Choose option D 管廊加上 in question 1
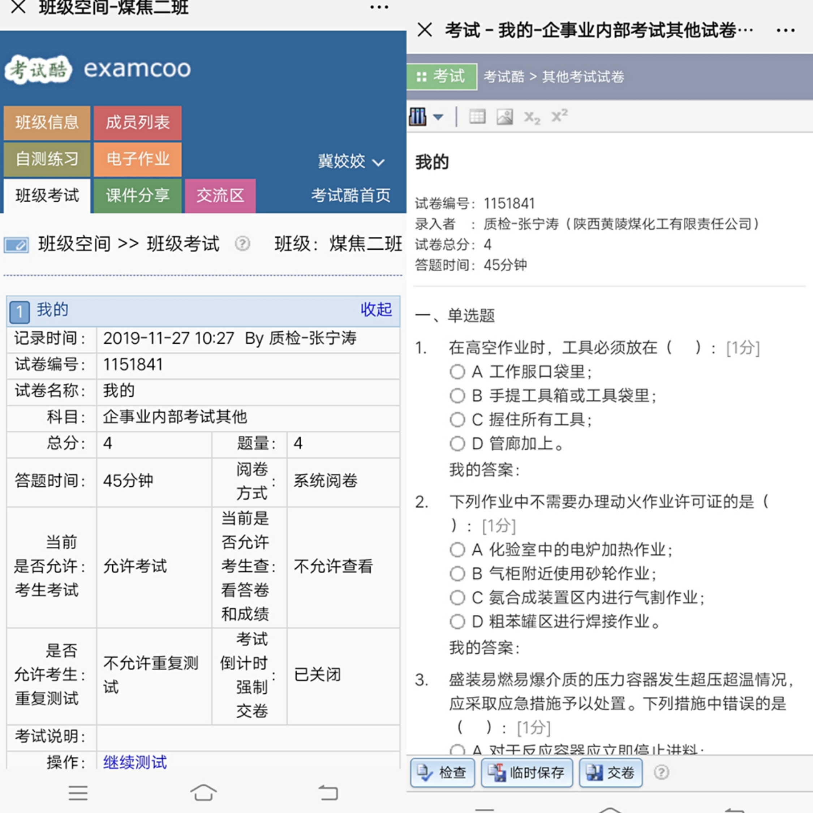This screenshot has width=813, height=813. 457,443
